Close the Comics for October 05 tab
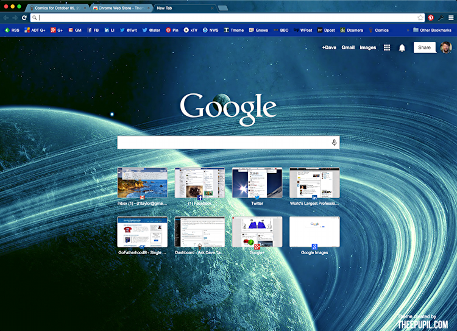The width and height of the screenshot is (457, 331). 85,8
